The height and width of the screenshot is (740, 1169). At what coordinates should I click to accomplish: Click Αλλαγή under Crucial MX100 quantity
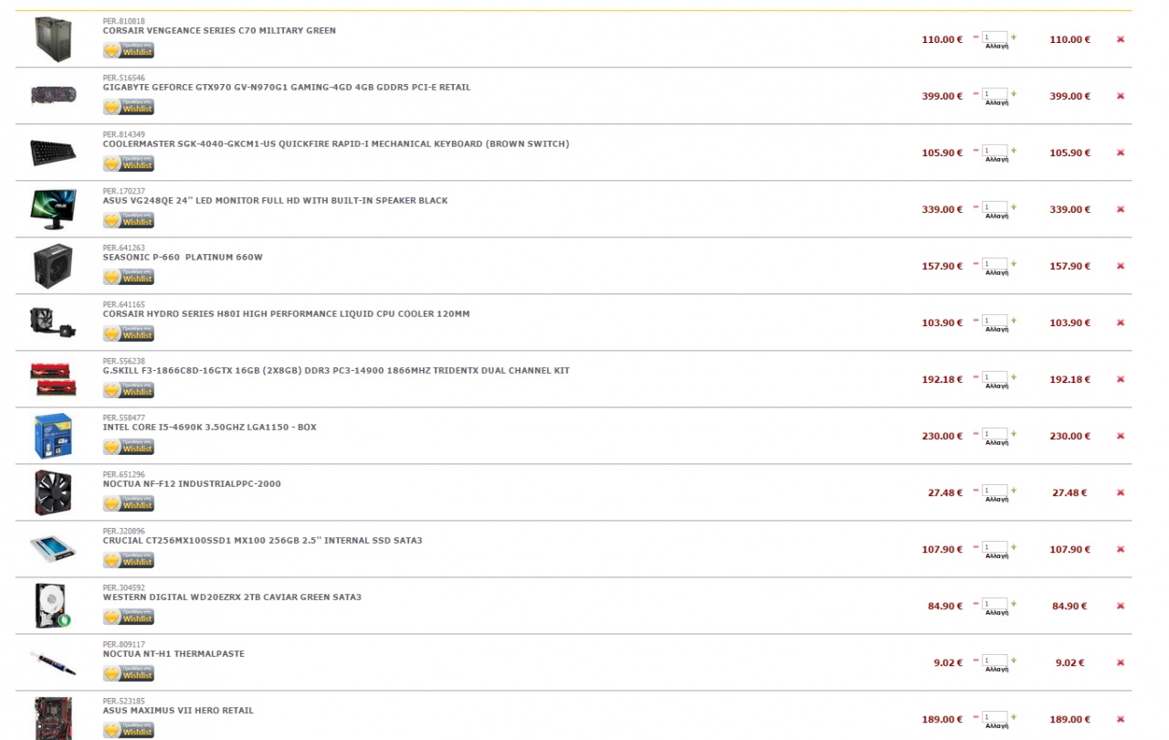click(x=996, y=555)
